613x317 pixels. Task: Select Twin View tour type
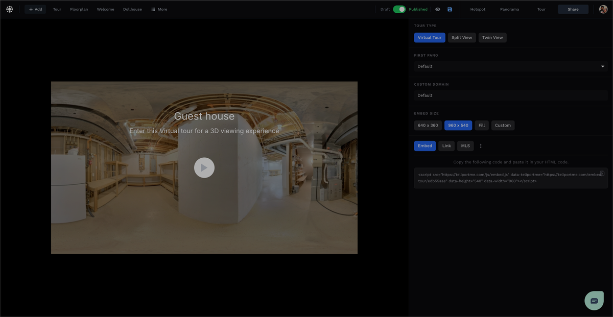pos(492,37)
